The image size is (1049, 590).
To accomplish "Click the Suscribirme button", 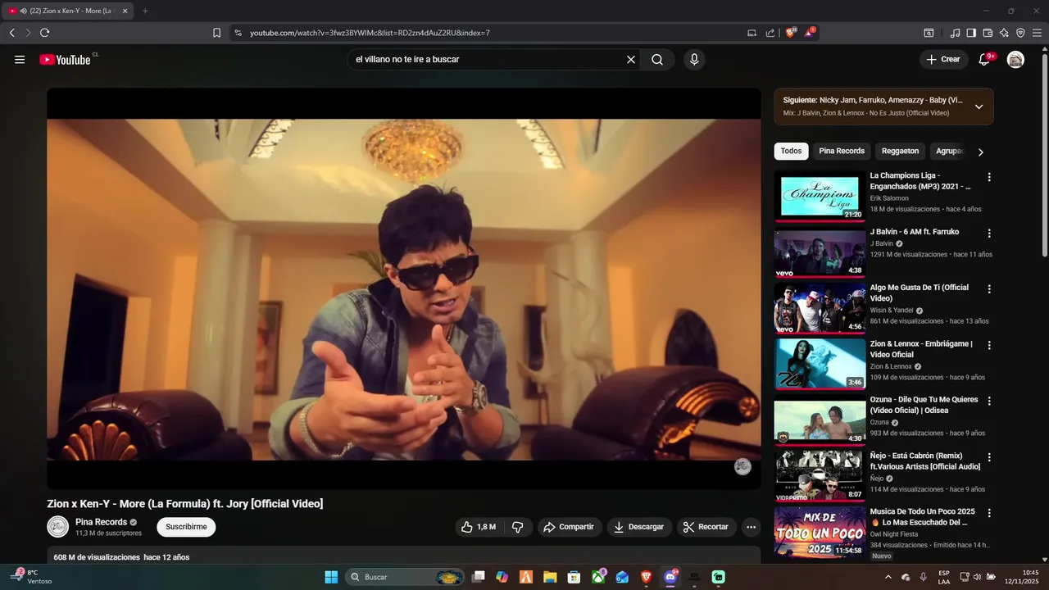I will coord(186,527).
